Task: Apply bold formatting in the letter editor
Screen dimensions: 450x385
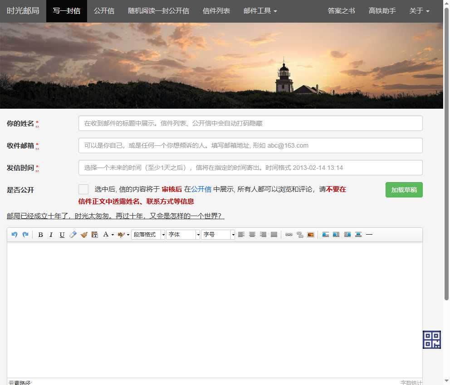Action: tap(40, 235)
